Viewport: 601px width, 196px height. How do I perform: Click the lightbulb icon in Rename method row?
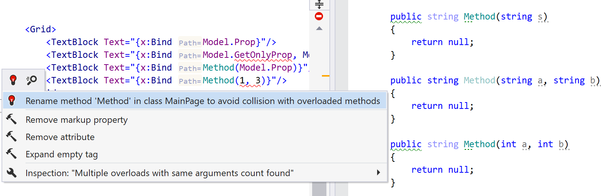12,100
